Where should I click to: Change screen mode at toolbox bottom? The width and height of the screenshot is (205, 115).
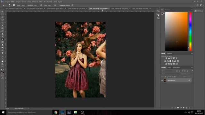(3, 78)
